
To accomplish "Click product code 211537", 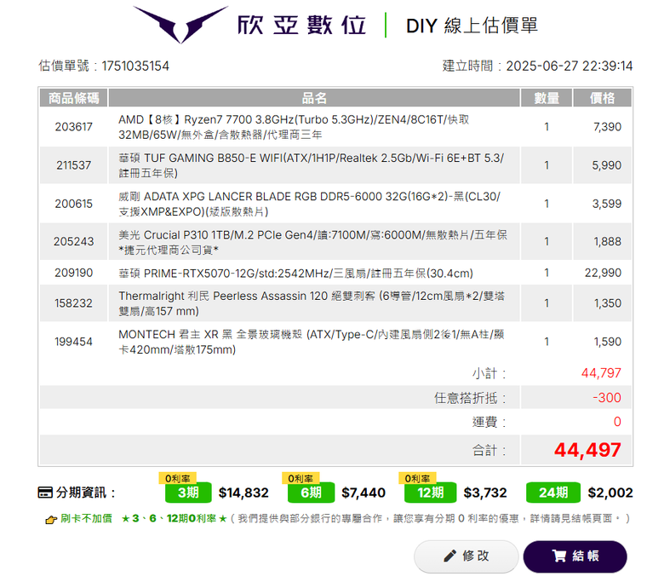I will (74, 165).
